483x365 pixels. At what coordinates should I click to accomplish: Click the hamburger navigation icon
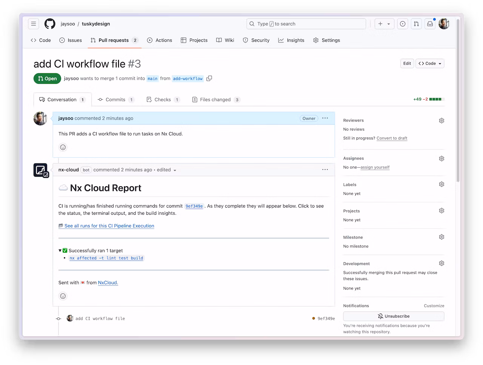coord(33,23)
